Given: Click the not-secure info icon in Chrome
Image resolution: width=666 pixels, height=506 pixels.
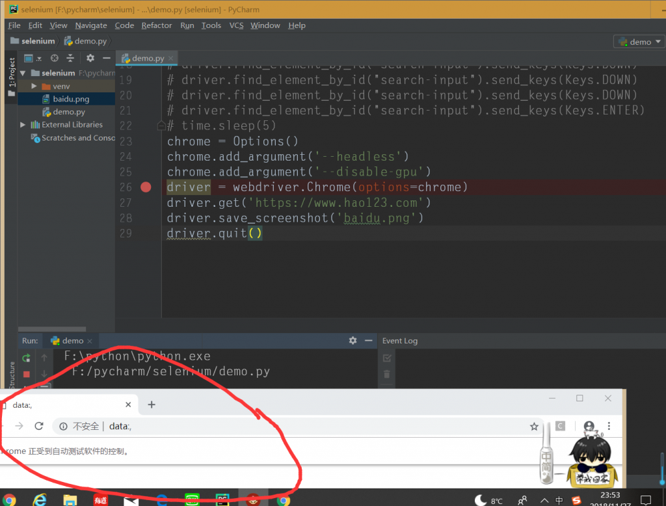Looking at the screenshot, I should (63, 426).
